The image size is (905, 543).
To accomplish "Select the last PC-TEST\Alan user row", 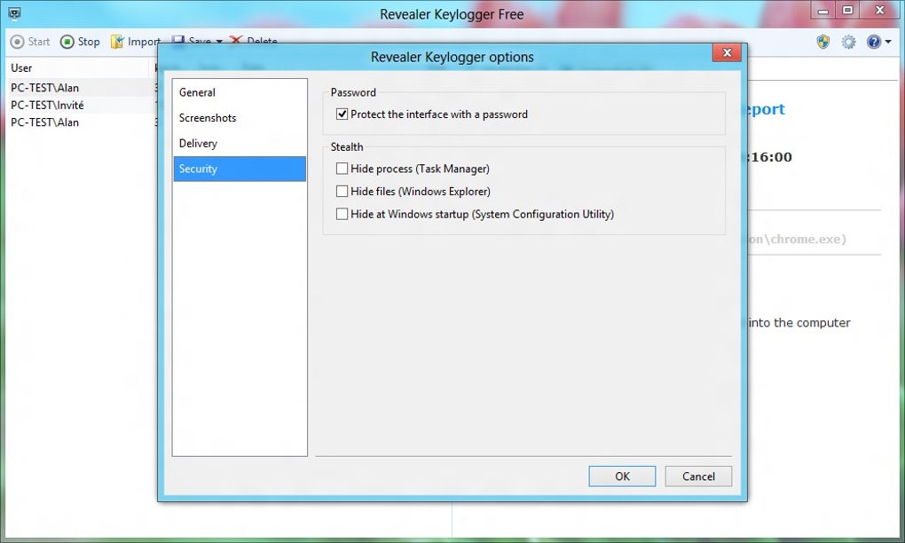I will [80, 122].
